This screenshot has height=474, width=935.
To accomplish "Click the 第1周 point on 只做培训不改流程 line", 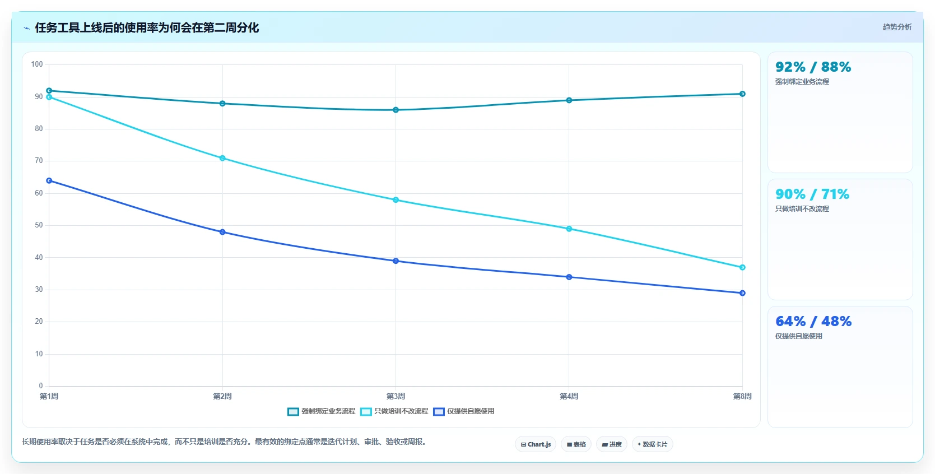I will coord(49,97).
